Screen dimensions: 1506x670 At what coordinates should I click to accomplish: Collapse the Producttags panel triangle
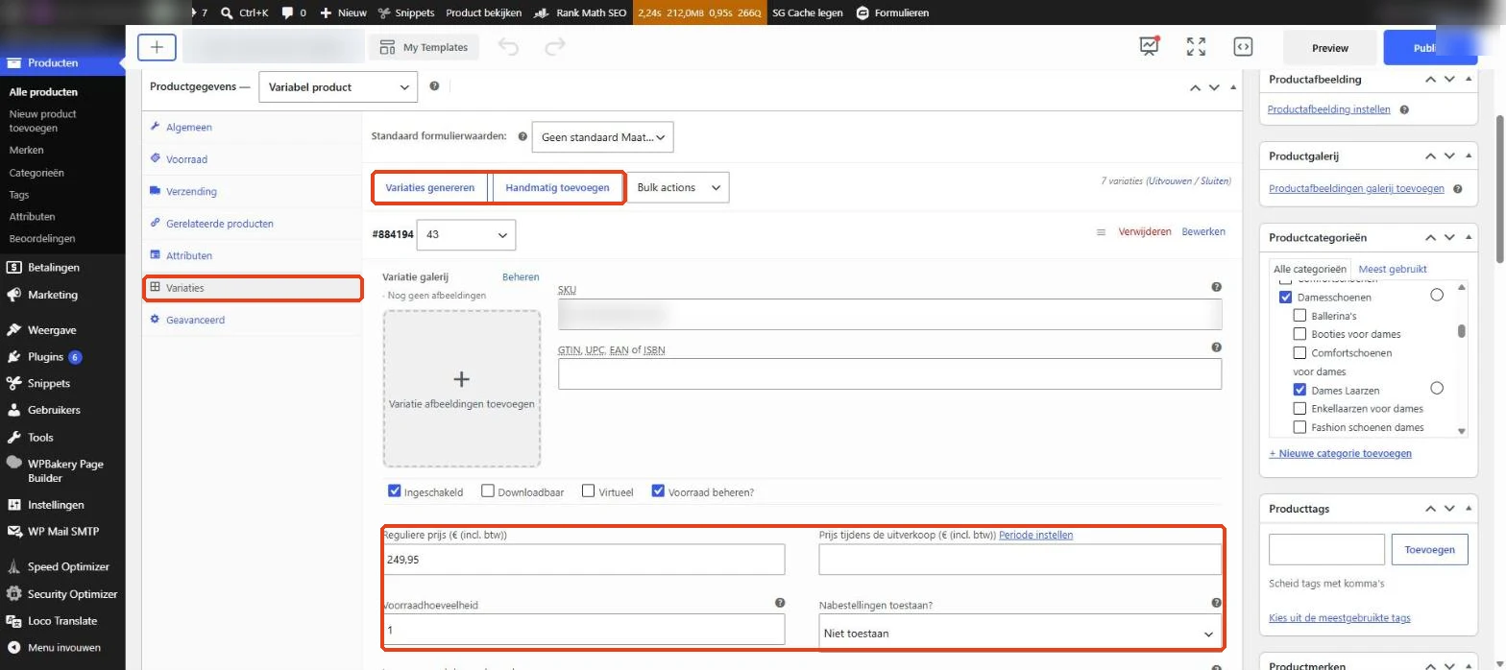pyautogui.click(x=1468, y=509)
